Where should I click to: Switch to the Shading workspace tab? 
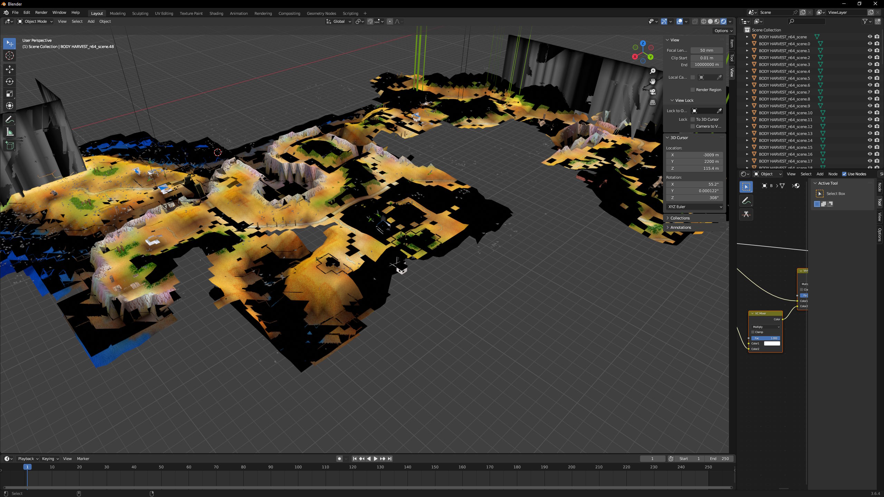pyautogui.click(x=216, y=13)
